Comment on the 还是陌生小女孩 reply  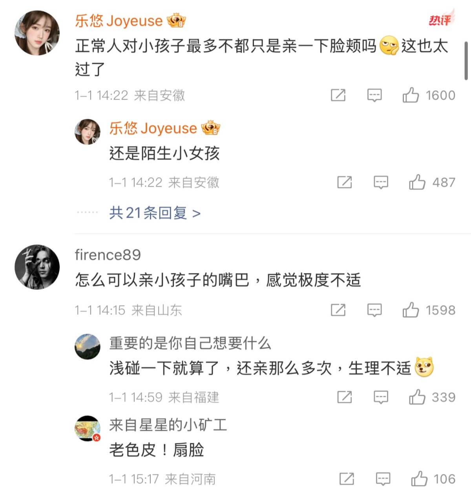click(381, 182)
